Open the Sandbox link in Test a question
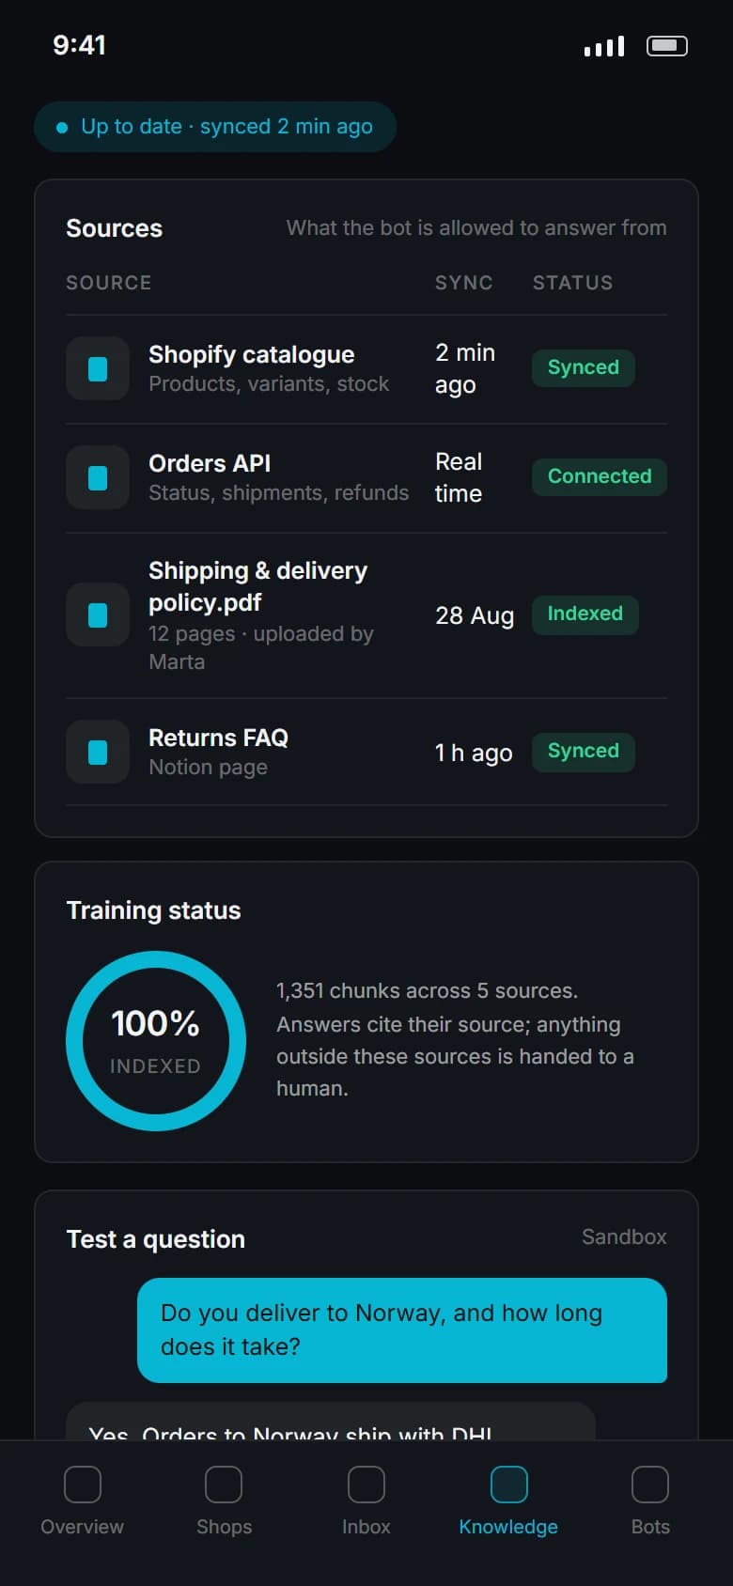The width and height of the screenshot is (733, 1586). (624, 1236)
